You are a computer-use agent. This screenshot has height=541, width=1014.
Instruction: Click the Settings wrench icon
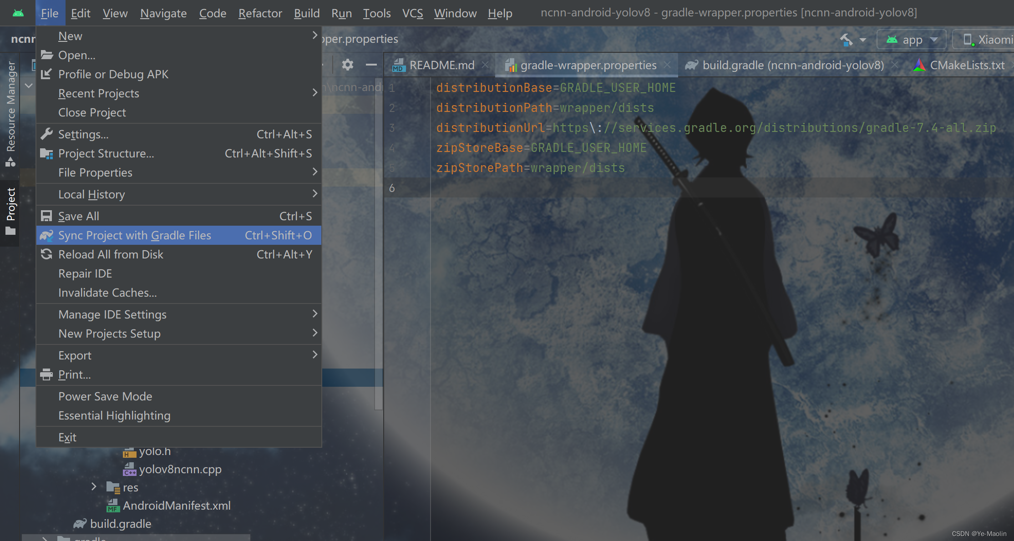46,134
